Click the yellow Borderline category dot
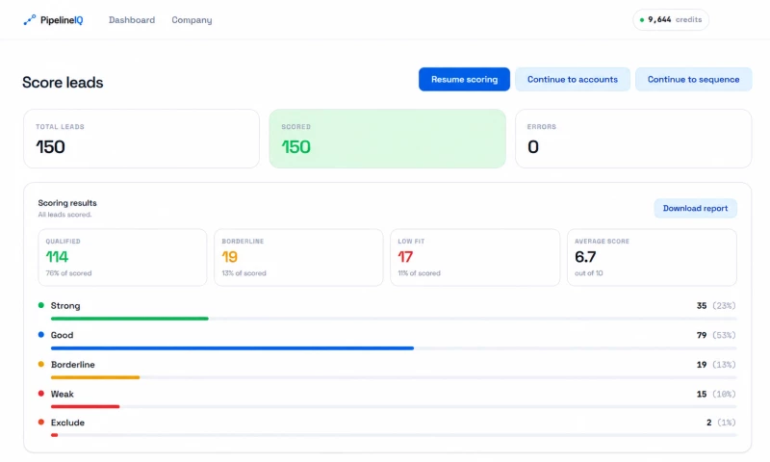 coord(41,364)
